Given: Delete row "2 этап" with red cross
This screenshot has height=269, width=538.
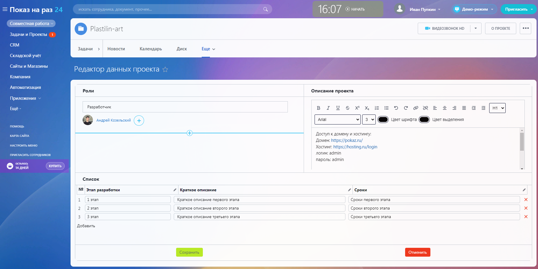Looking at the screenshot, I should pos(526,208).
